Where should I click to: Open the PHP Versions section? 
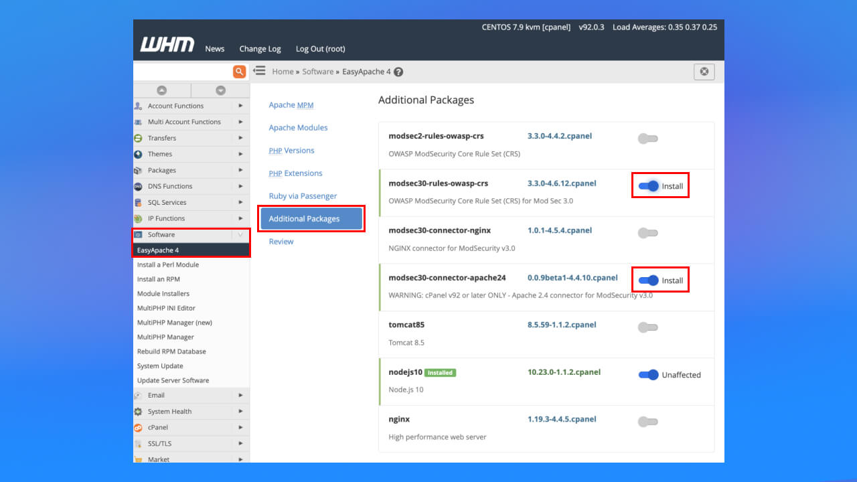pyautogui.click(x=291, y=151)
